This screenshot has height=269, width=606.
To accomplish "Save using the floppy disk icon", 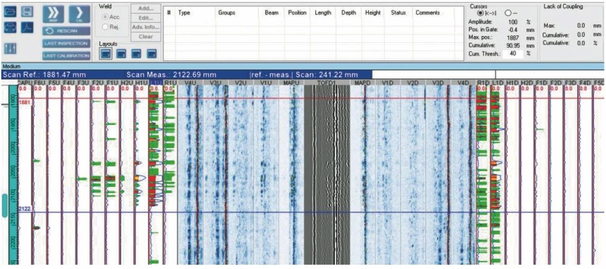I will tap(28, 11).
